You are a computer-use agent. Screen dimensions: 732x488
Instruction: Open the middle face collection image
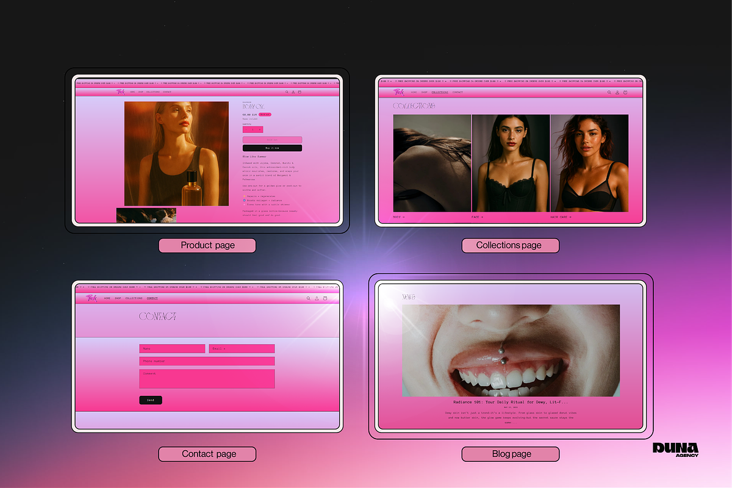[x=511, y=163]
